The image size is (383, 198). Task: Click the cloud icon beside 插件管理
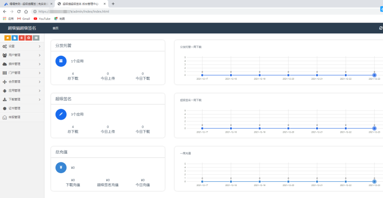(x=5, y=64)
